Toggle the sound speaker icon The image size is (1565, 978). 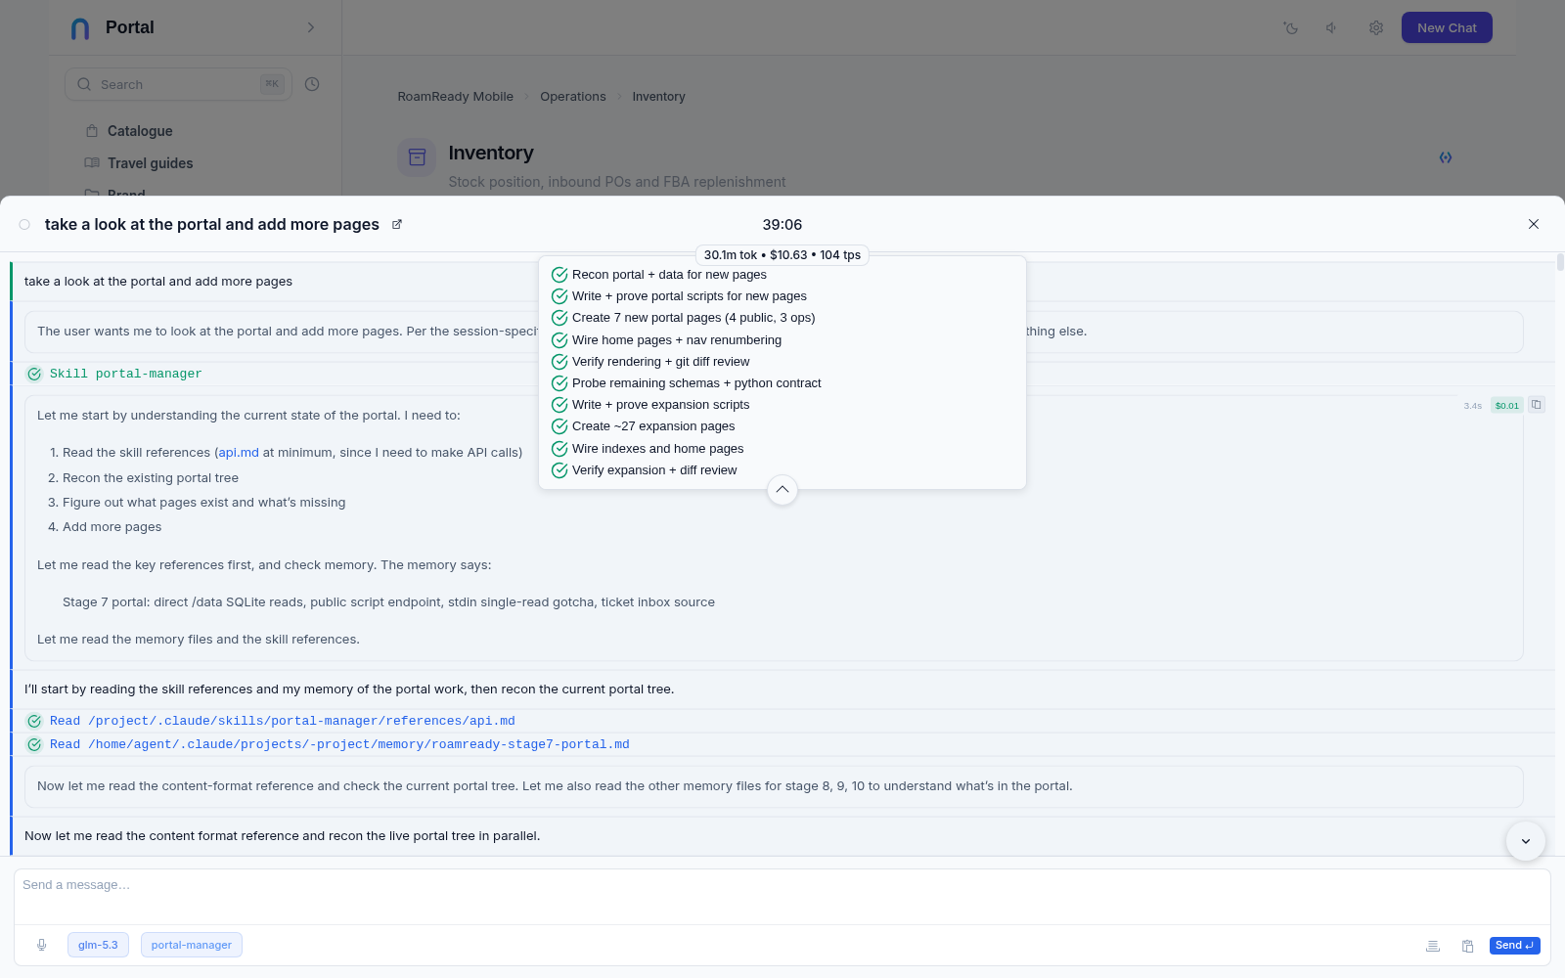click(1332, 28)
